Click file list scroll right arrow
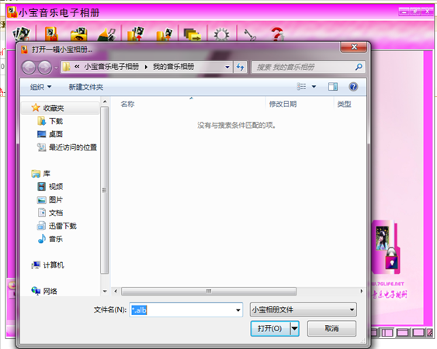Viewport: 437px width, 349px height. [x=362, y=291]
